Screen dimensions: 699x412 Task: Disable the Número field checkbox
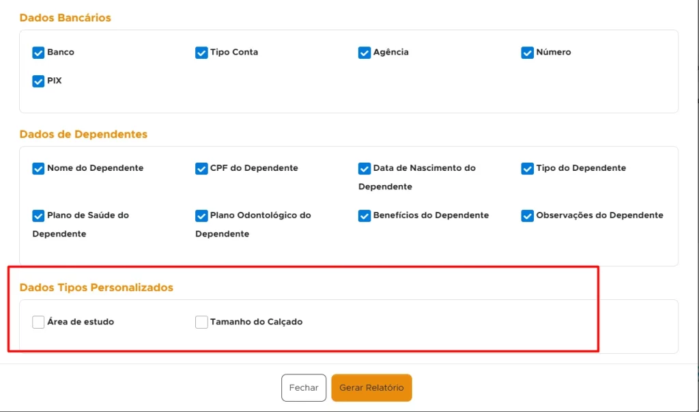tap(528, 53)
